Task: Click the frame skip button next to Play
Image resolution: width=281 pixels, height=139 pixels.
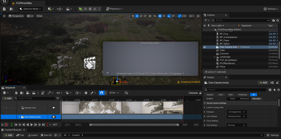Action: 86,9
